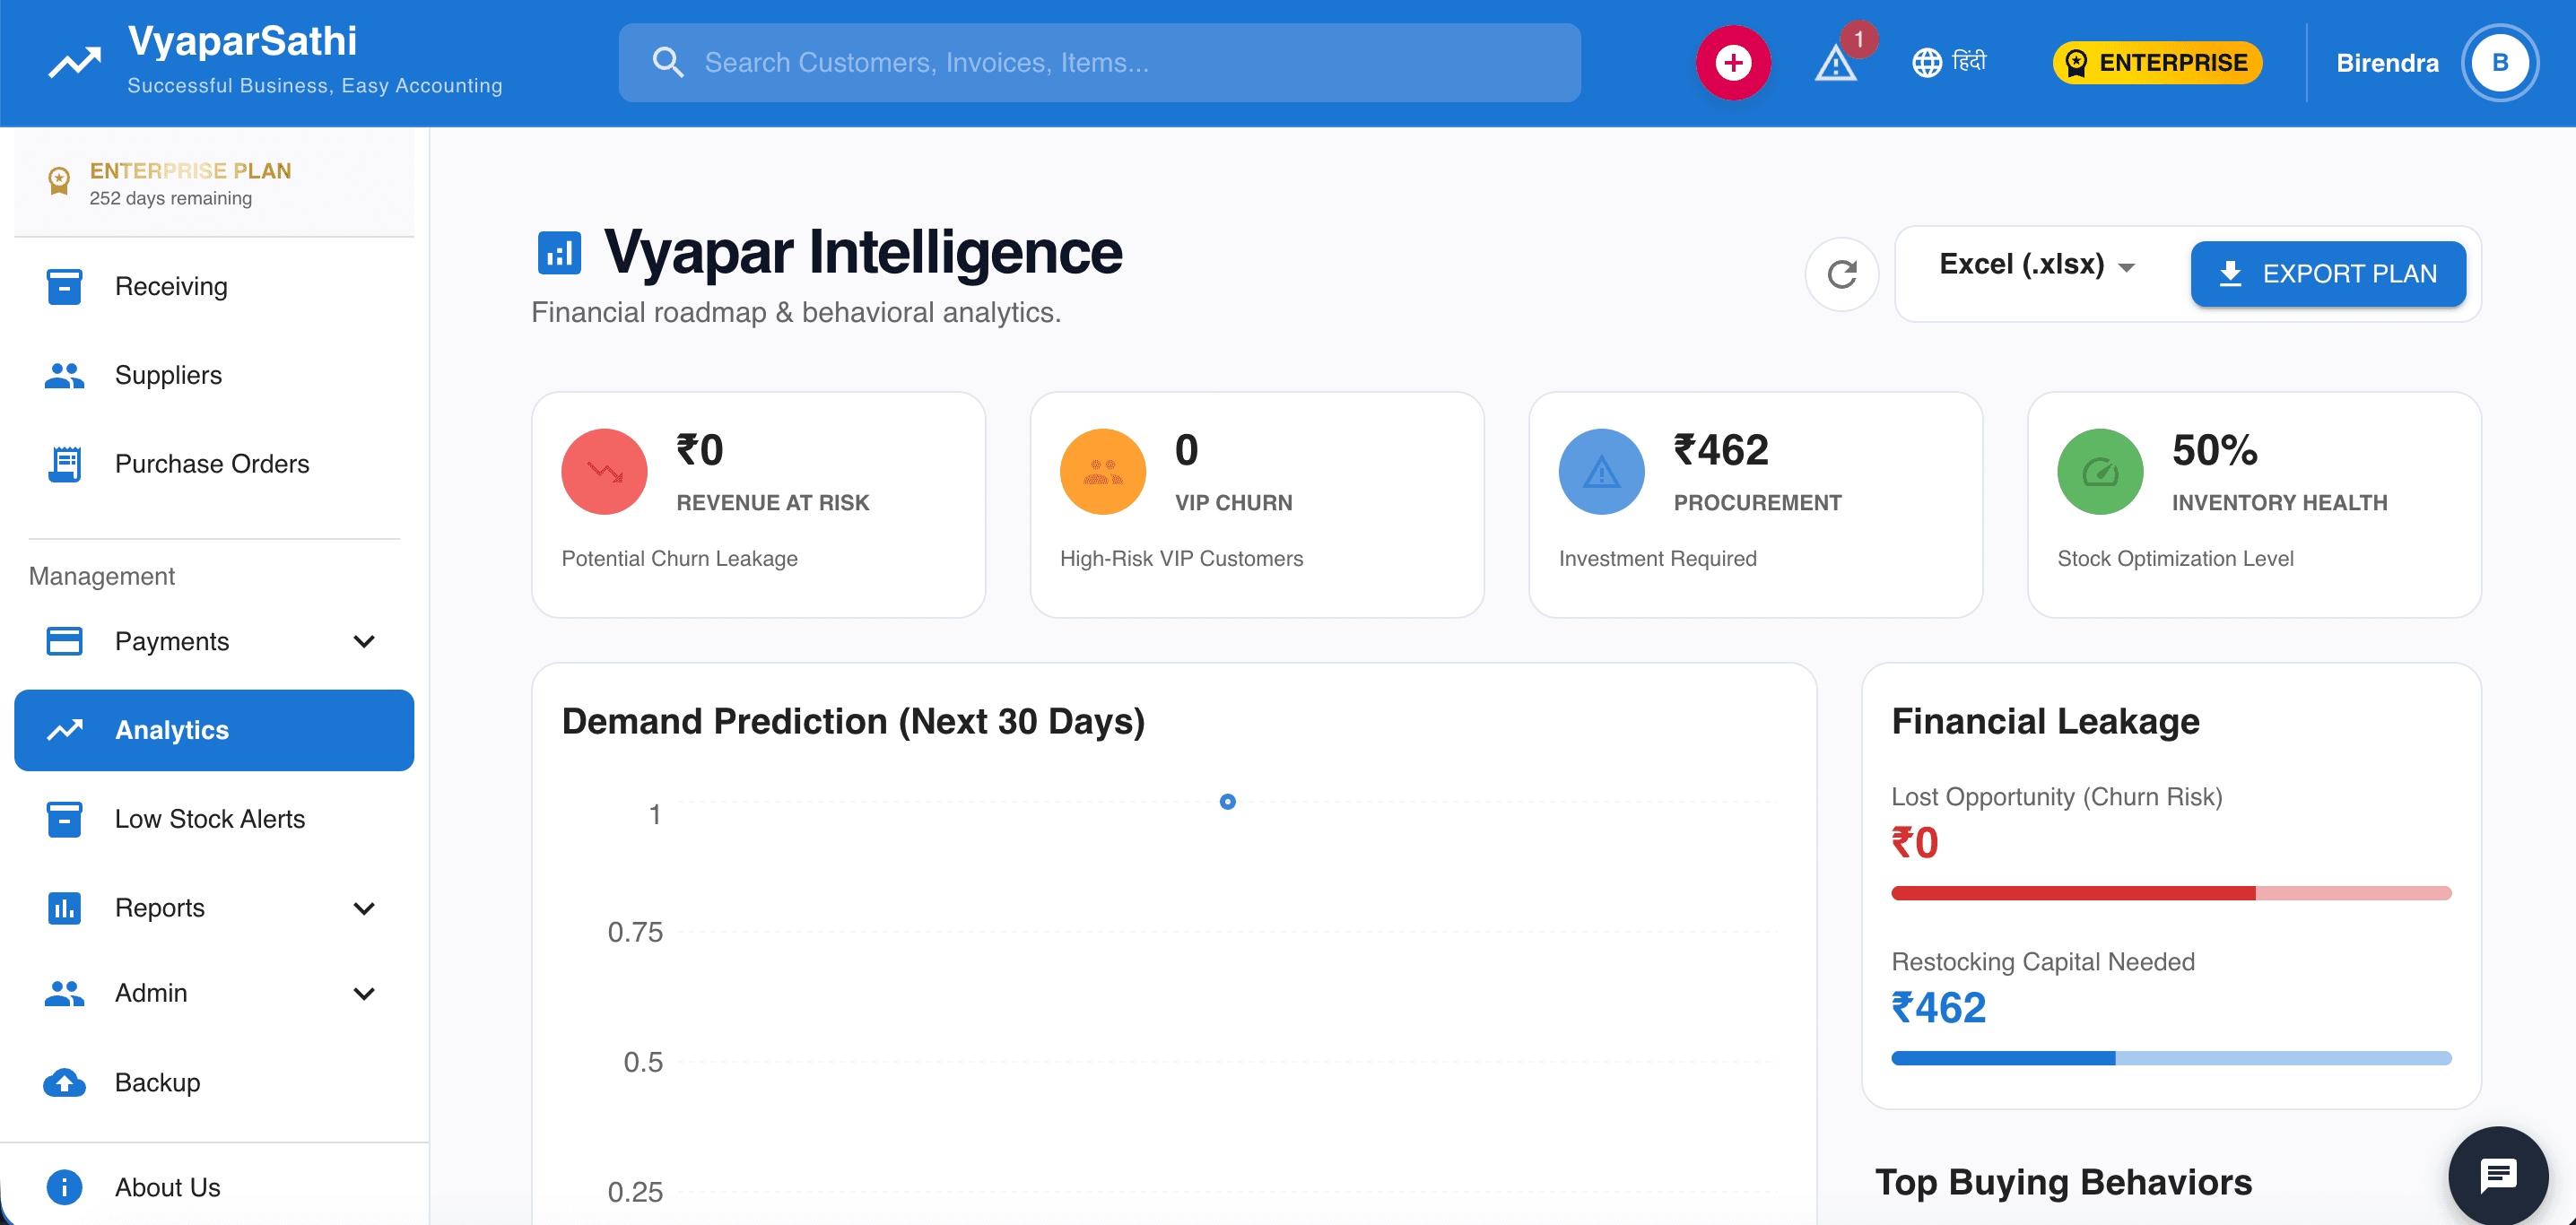Screen dimensions: 2576x1225
Task: Click the refresh analytics icon
Action: pyautogui.click(x=1842, y=274)
